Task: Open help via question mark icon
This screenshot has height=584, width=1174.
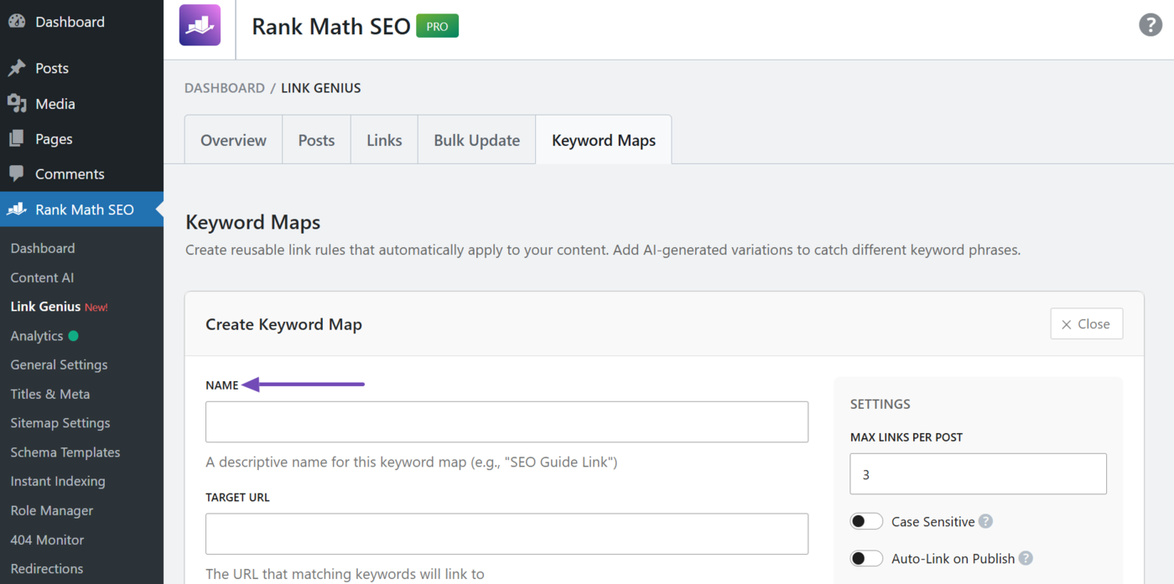Action: [x=1151, y=25]
